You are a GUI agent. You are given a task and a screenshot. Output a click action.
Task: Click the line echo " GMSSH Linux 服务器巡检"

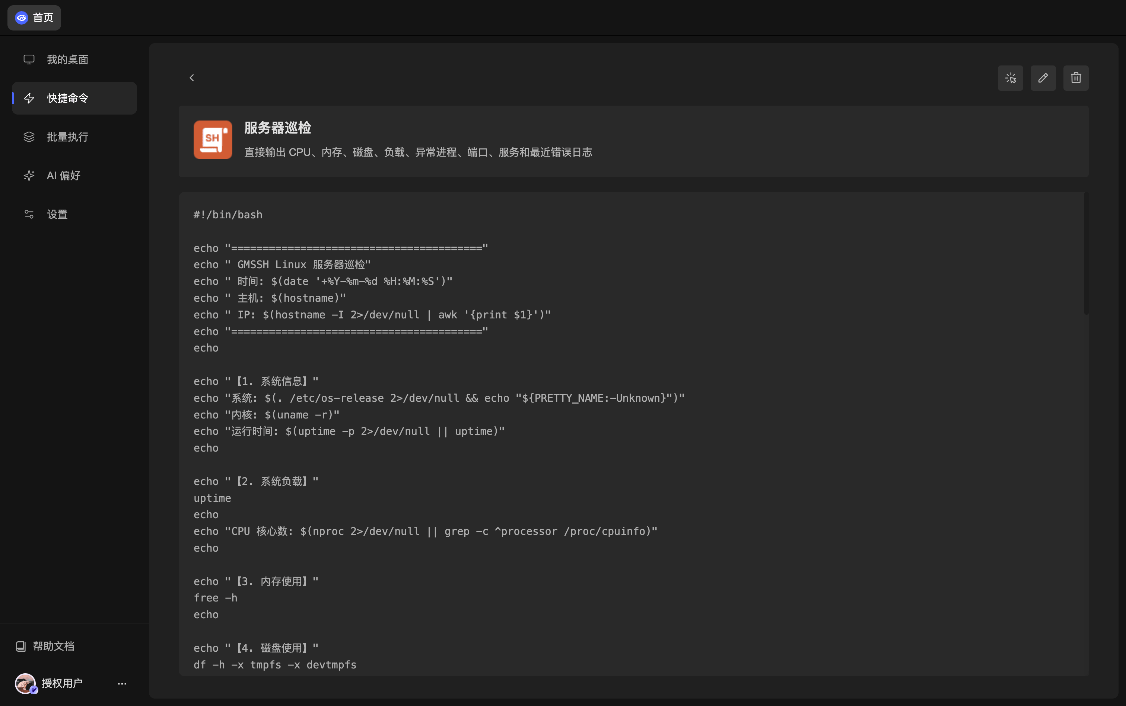tap(282, 265)
